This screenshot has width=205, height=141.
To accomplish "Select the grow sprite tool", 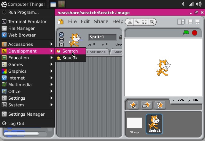I will pos(144,22).
